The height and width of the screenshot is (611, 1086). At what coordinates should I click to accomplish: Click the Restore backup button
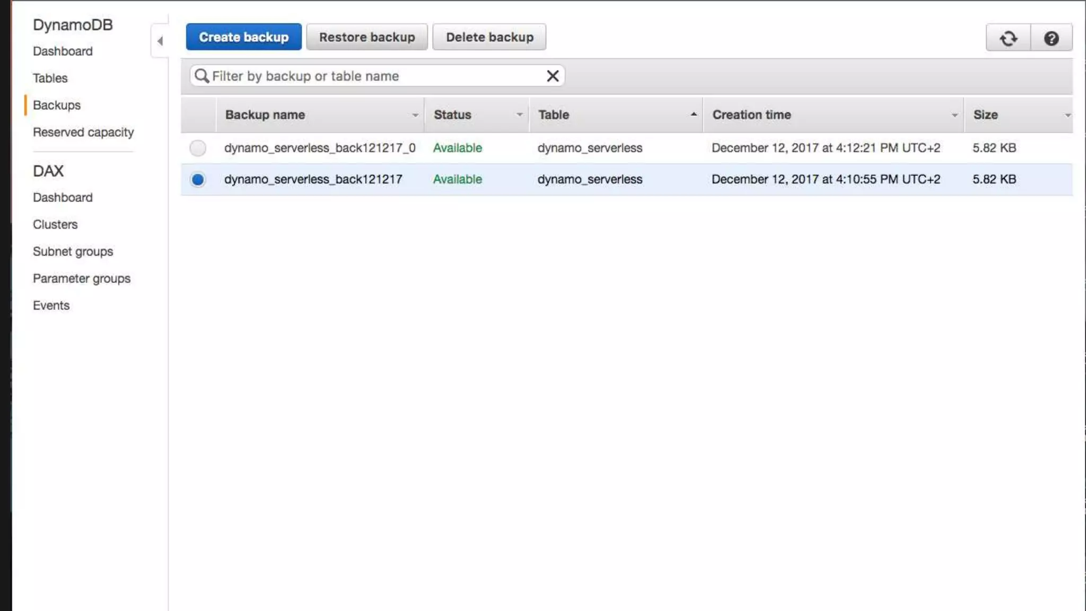[x=367, y=37]
